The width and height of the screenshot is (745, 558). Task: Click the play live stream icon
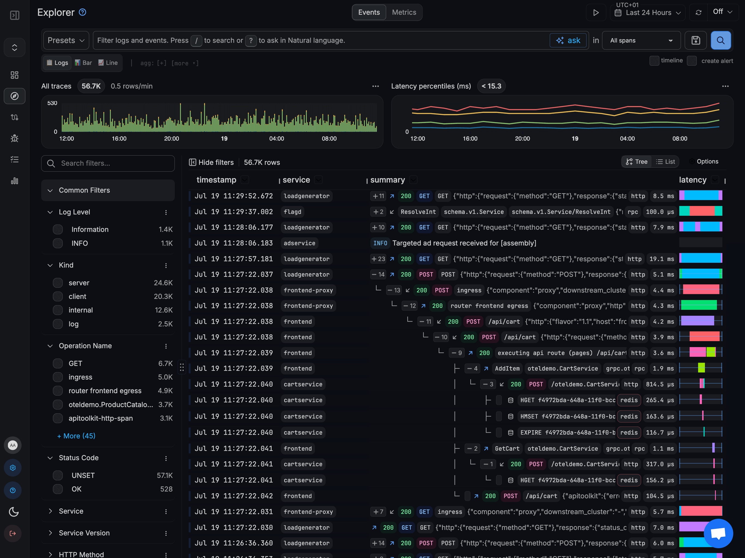(596, 13)
